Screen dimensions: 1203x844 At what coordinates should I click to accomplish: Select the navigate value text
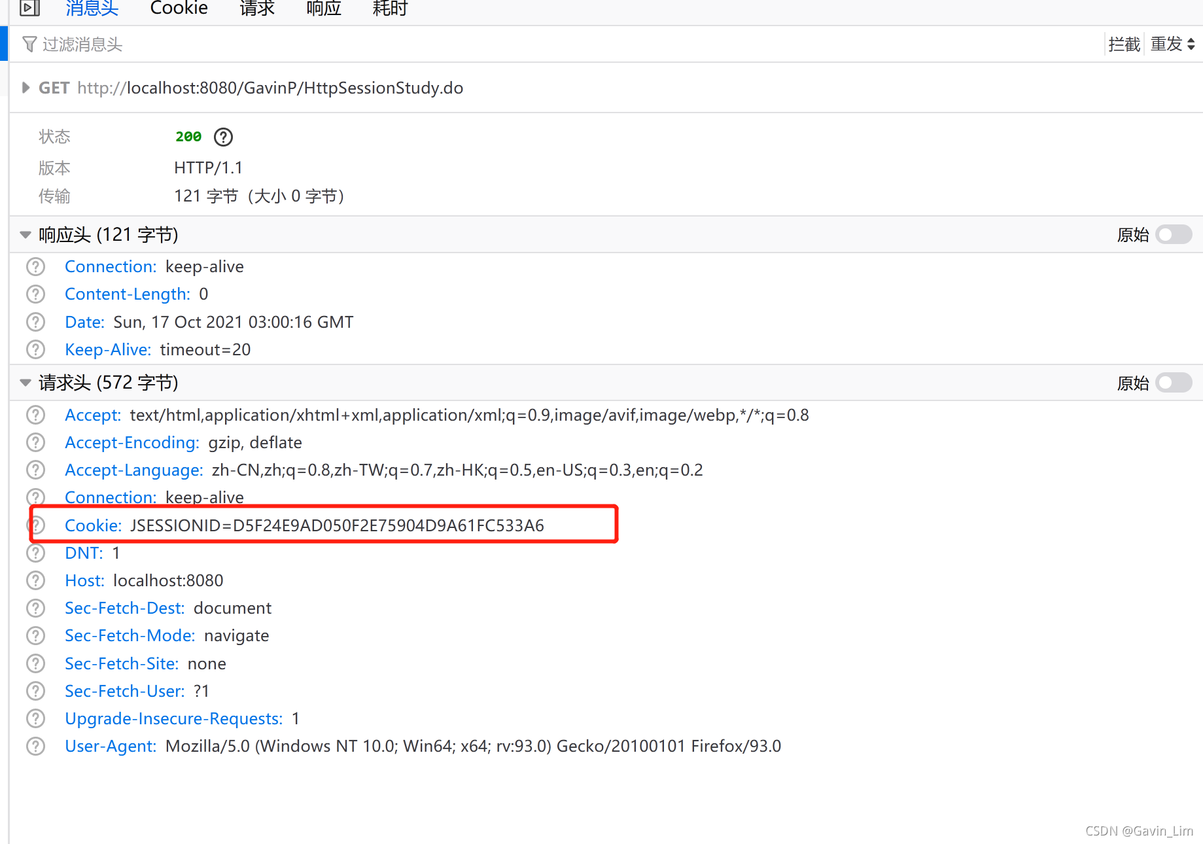coord(236,635)
